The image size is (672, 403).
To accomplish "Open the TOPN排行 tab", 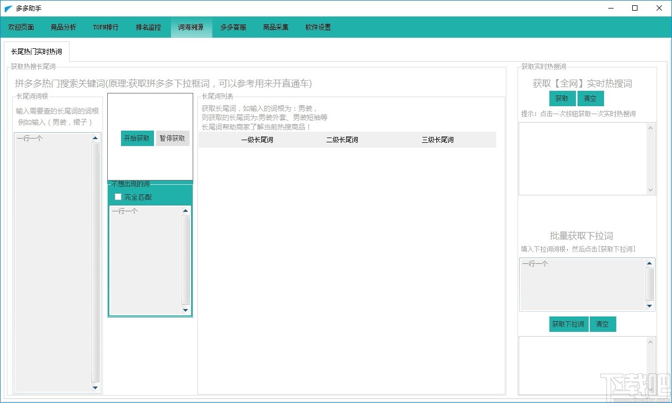I will tap(106, 27).
